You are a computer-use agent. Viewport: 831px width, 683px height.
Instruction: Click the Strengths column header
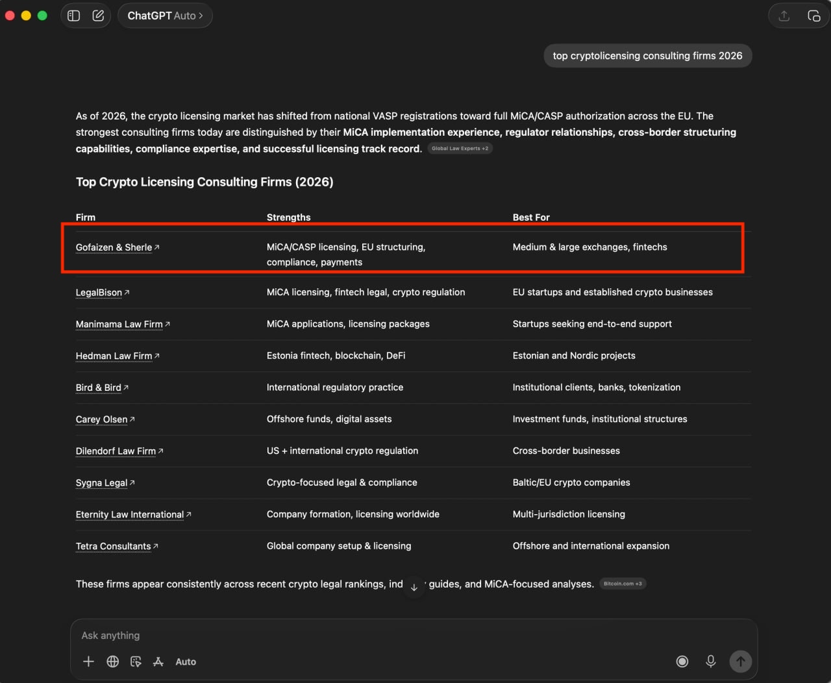coord(289,217)
